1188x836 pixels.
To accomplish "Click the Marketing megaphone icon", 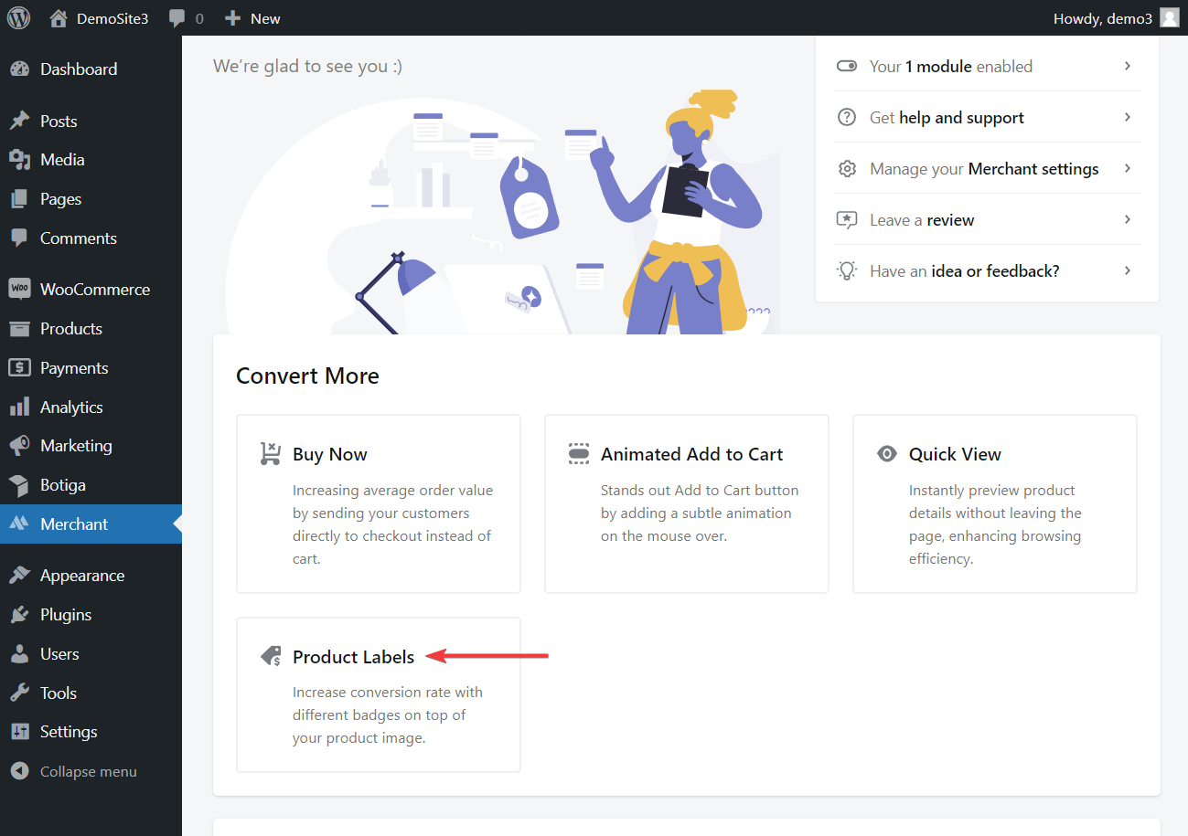I will [x=19, y=446].
